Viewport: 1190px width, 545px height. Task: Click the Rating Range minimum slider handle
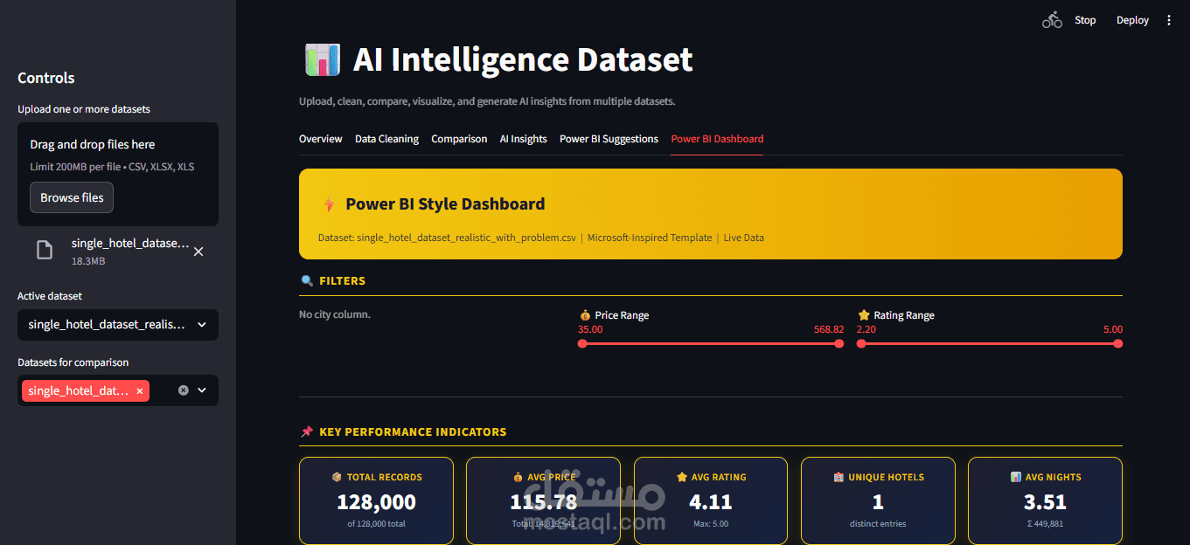861,344
